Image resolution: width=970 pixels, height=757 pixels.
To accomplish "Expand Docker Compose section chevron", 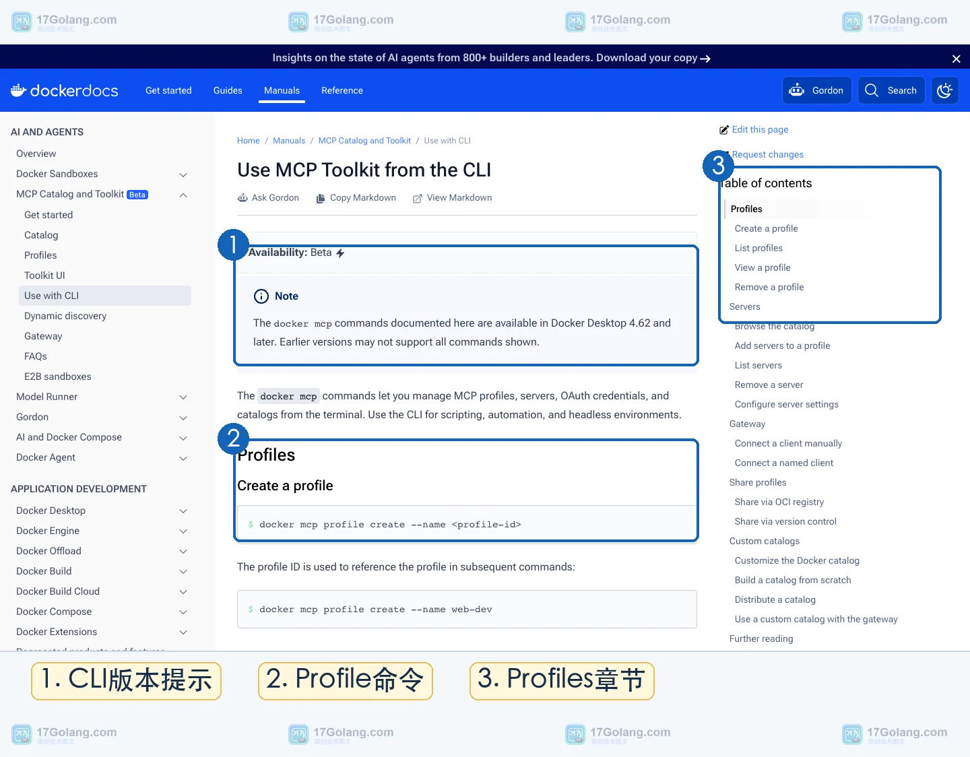I will click(x=183, y=612).
